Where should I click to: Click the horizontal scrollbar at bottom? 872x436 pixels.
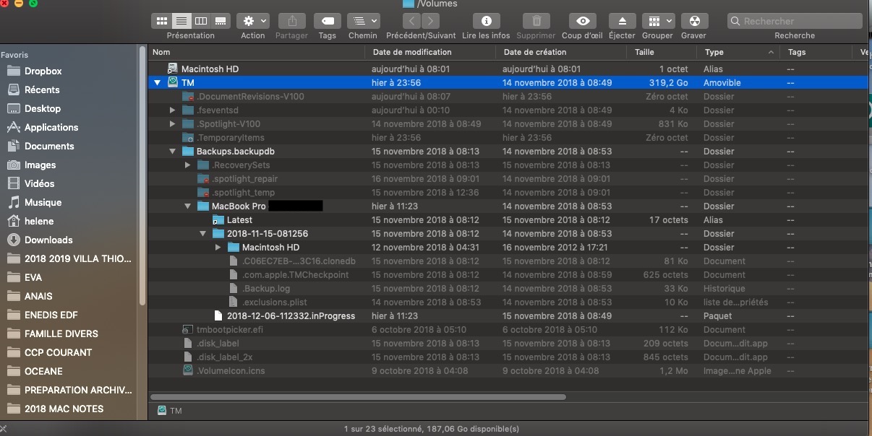pos(358,396)
